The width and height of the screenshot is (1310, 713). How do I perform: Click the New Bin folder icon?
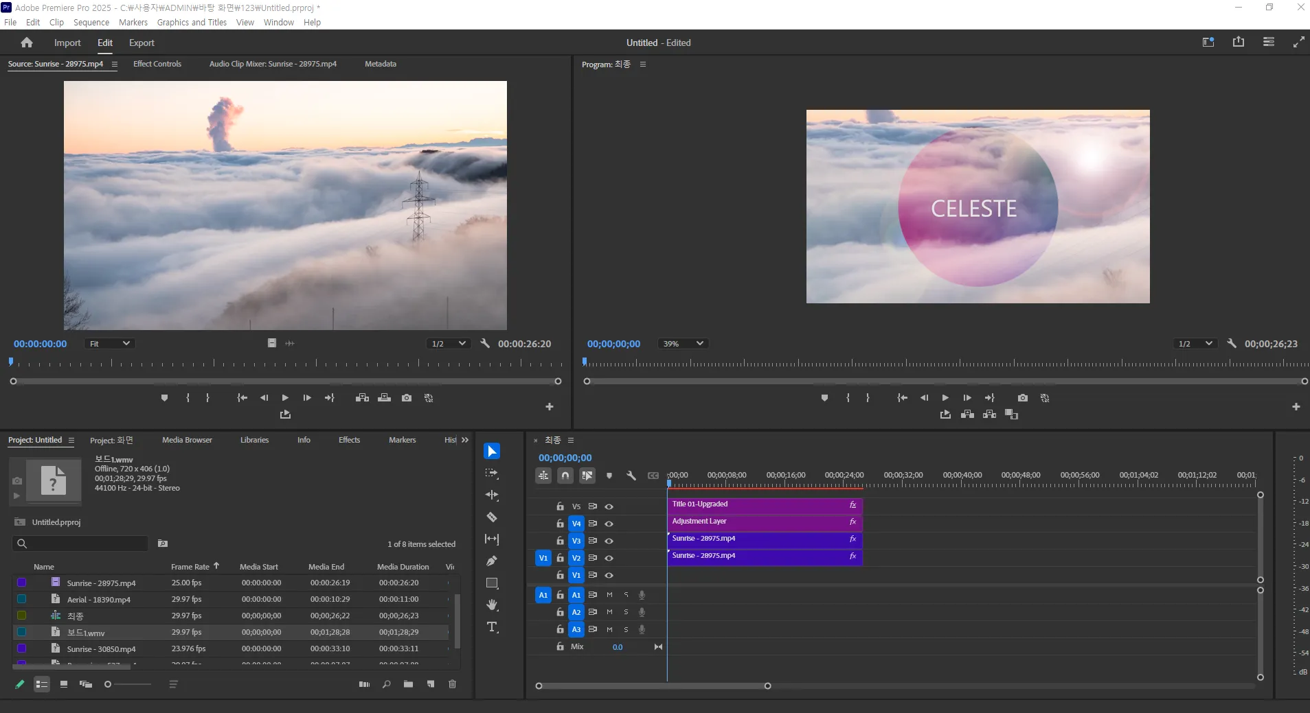coord(409,684)
